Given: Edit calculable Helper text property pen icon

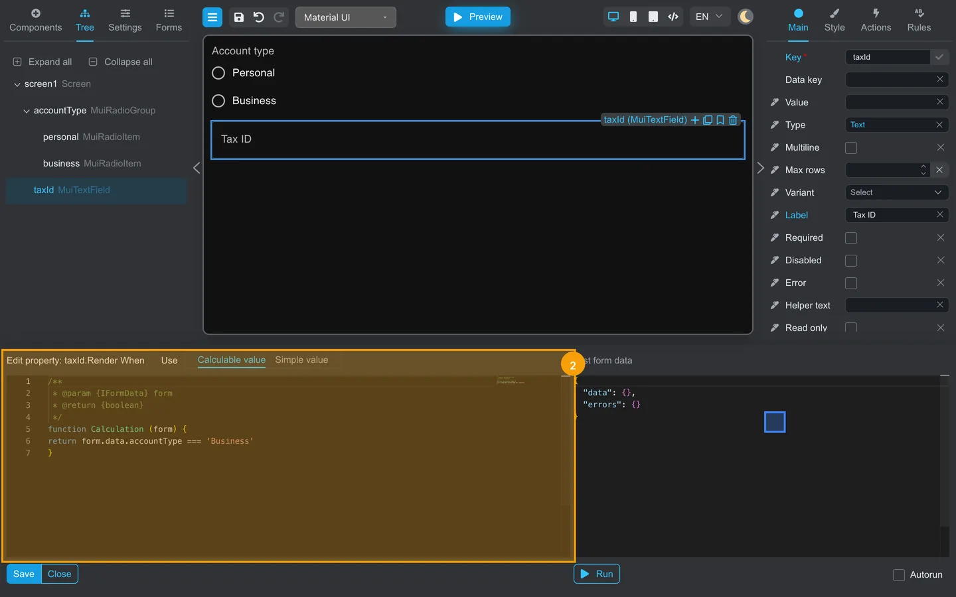Looking at the screenshot, I should 775,305.
